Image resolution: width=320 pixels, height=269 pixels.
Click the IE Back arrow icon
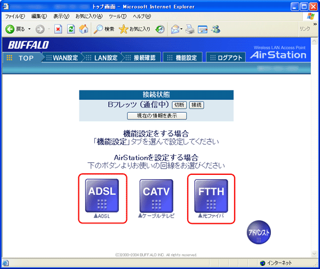point(10,29)
